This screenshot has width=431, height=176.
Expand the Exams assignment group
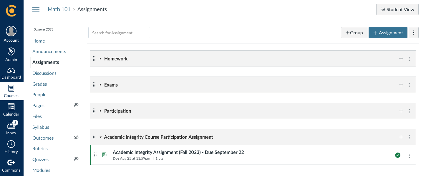pyautogui.click(x=100, y=85)
